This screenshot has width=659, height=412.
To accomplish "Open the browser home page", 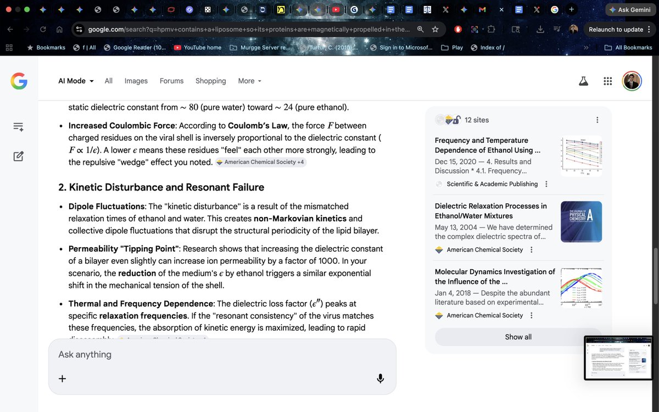I will tap(59, 29).
